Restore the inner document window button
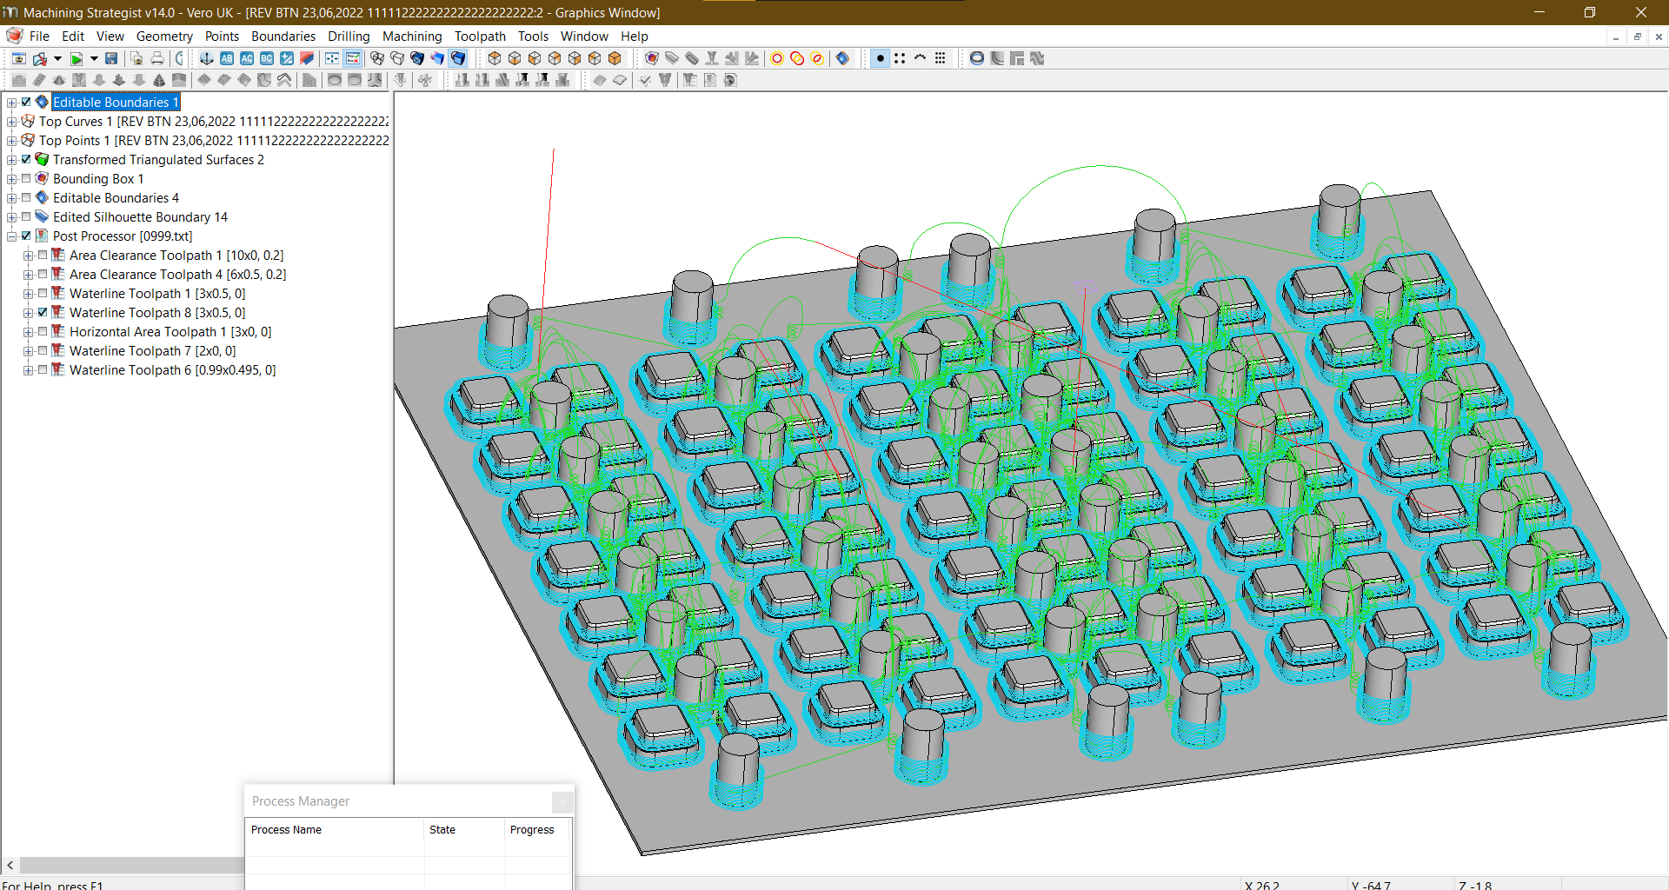Viewport: 1669px width, 890px height. 1637,37
